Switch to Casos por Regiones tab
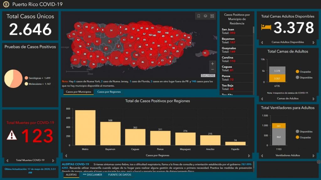The height and width of the screenshot is (180, 321). 109,92
